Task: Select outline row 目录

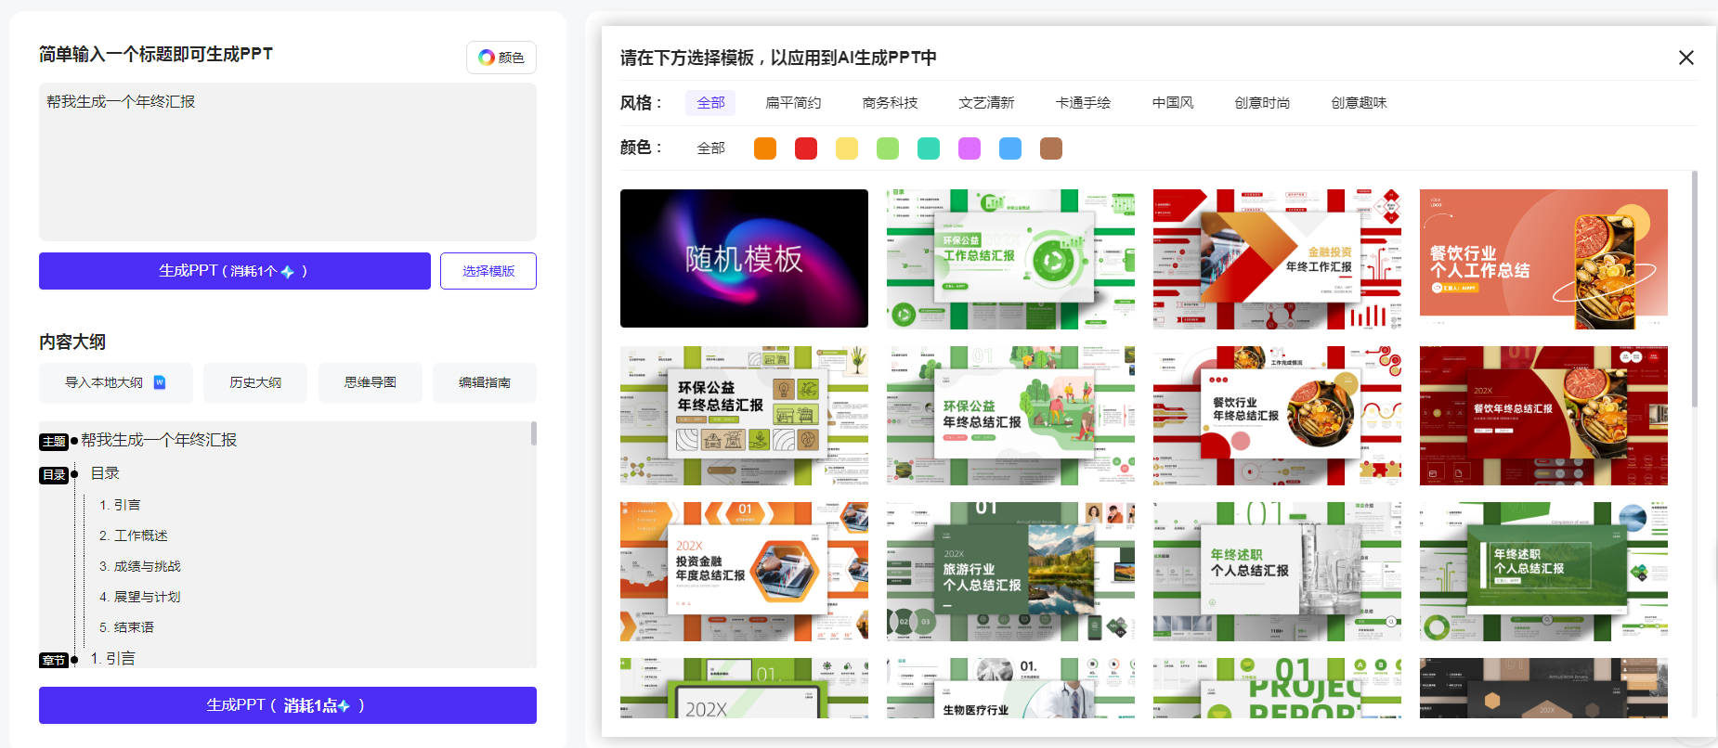Action: (105, 473)
